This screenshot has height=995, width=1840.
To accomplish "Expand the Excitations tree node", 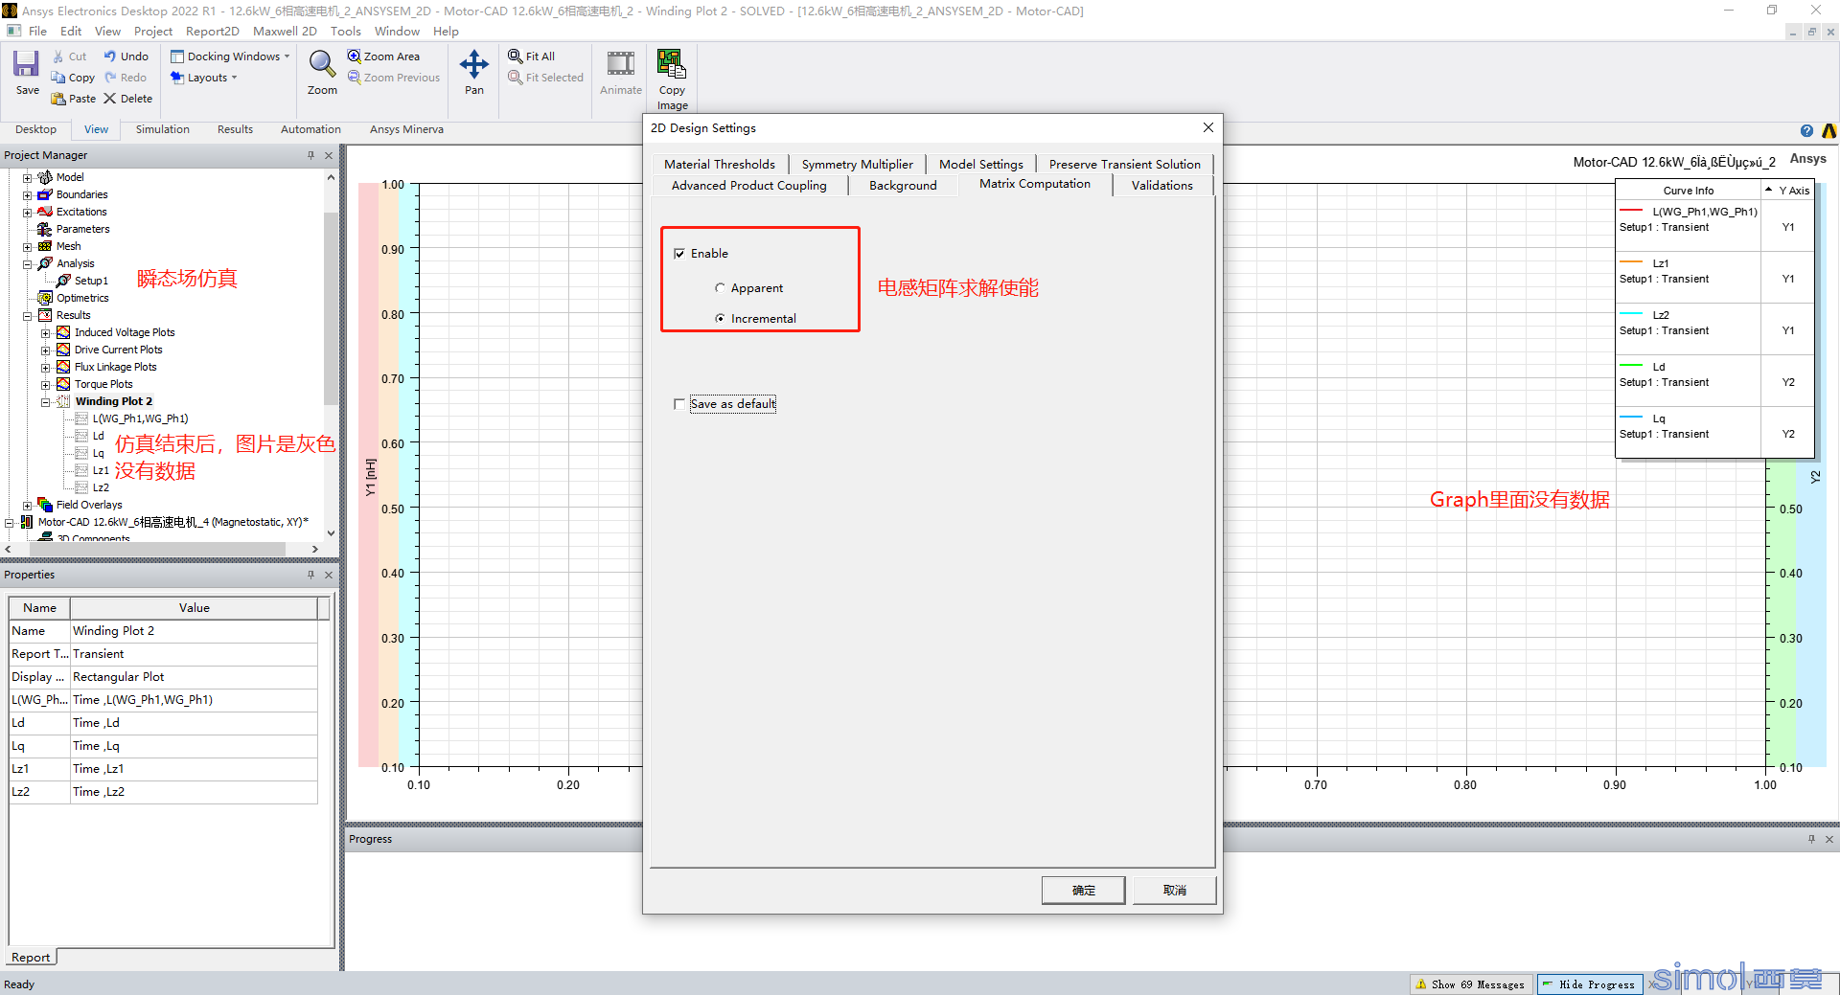I will coord(28,212).
